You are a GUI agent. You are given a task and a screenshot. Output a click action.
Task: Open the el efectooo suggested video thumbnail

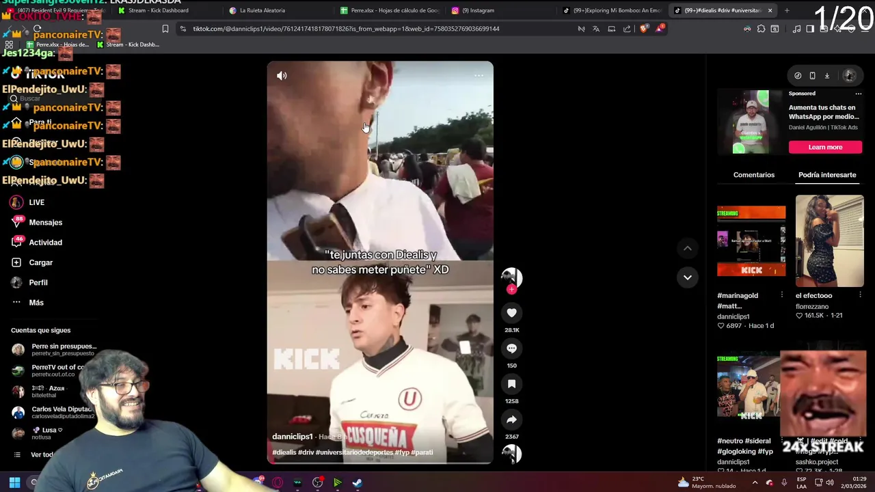point(829,241)
